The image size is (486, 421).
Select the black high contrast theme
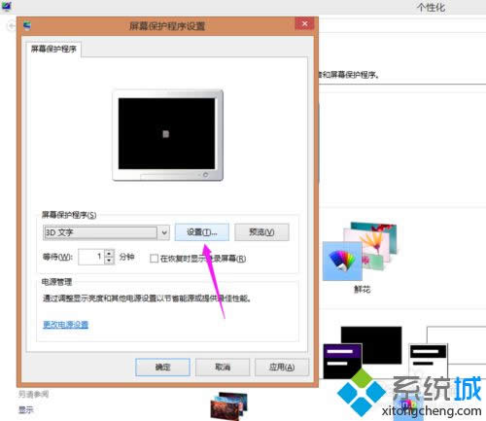click(363, 352)
